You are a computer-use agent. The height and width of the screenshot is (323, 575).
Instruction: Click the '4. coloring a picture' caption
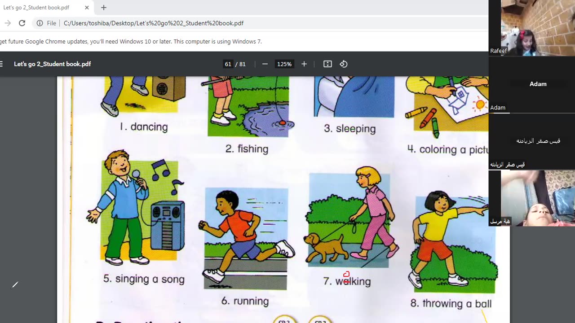click(447, 149)
